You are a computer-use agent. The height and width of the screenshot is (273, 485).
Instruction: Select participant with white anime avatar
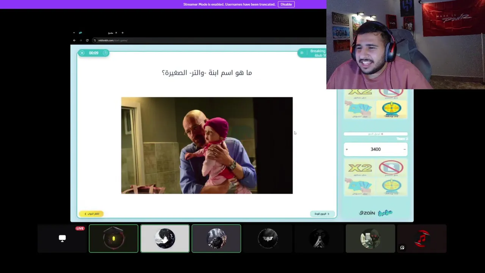click(165, 238)
